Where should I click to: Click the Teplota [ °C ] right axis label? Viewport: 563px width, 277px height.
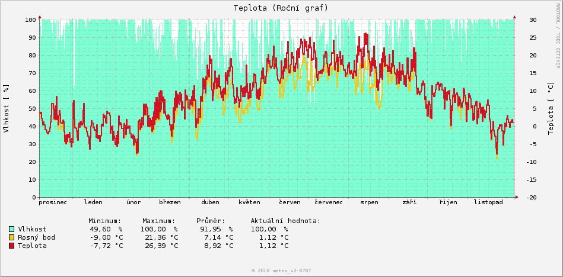(x=551, y=108)
